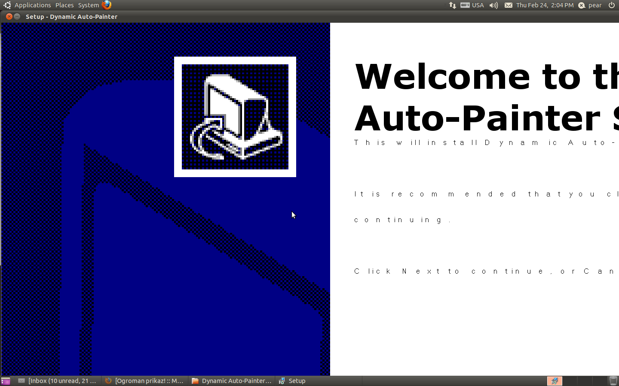Minimize the Setup - Dynamic Auto-Painter window

click(17, 16)
